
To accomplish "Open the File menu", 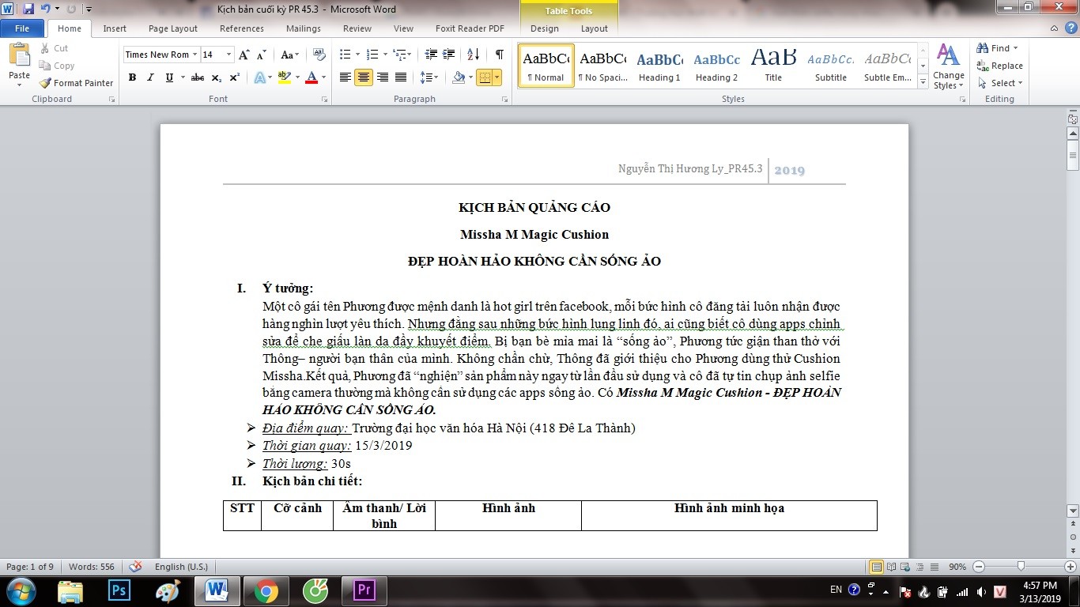I will click(22, 28).
